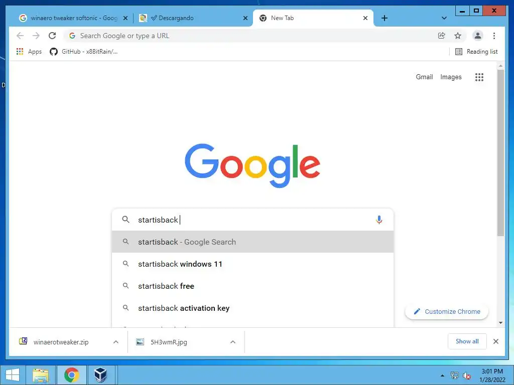Go back using the browser back arrow

coord(20,36)
